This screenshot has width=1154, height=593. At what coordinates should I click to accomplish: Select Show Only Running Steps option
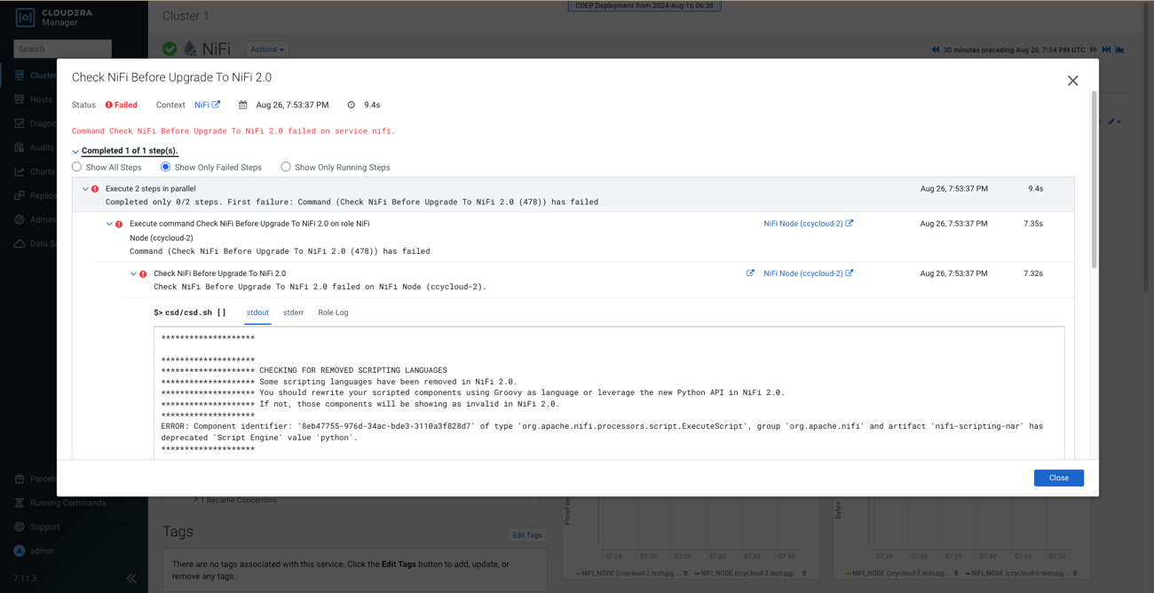click(x=286, y=167)
